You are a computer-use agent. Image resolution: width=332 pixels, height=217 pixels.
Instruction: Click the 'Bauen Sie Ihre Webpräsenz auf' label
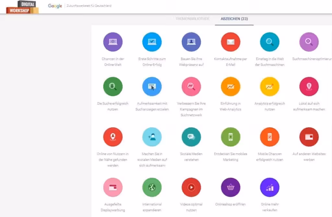click(x=191, y=62)
